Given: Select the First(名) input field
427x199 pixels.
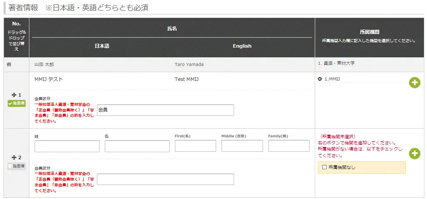Looking at the screenshot, I should pyautogui.click(x=195, y=146).
